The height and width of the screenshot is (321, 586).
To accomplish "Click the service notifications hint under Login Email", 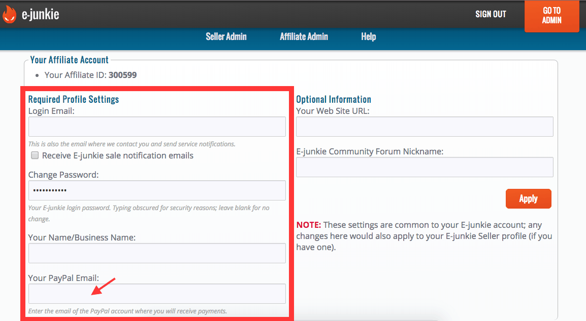I will pos(132,144).
